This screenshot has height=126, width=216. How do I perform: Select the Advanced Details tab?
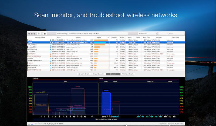[127, 74]
